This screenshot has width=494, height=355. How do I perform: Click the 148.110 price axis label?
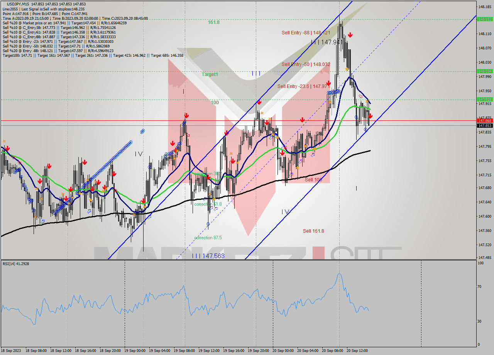pyautogui.click(x=485, y=34)
